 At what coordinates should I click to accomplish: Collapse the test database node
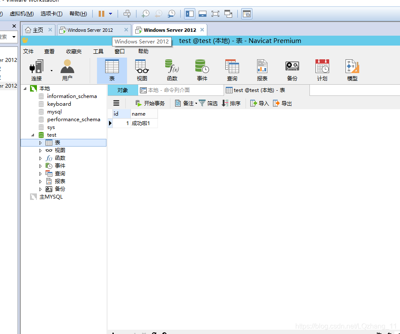click(x=33, y=135)
